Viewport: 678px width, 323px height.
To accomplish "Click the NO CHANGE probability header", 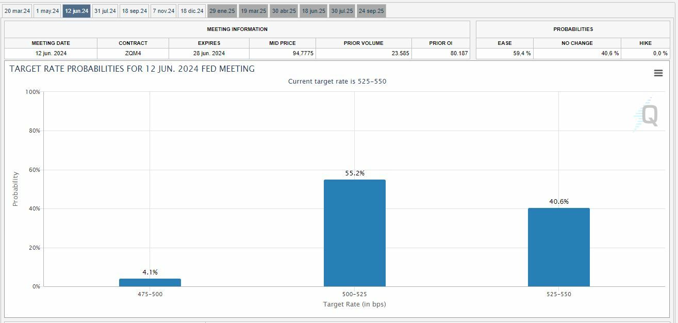I will 577,43.
